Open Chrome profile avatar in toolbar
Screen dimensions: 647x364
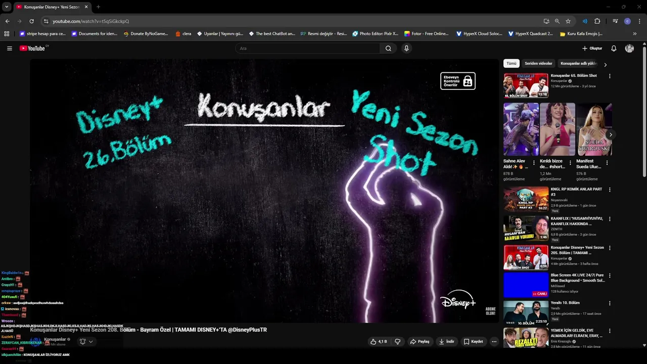(x=627, y=21)
